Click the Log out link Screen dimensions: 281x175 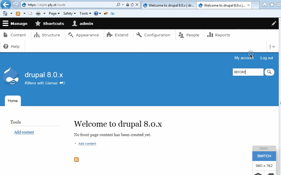[266, 58]
